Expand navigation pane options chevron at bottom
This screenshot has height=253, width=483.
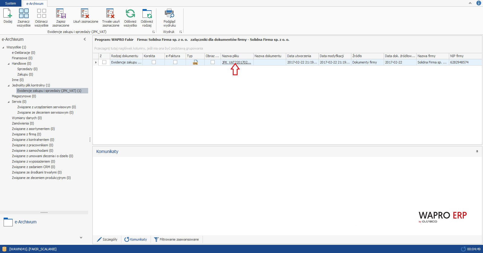click(x=81, y=238)
